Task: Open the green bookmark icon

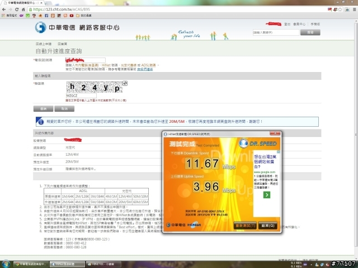Action: 27,16
